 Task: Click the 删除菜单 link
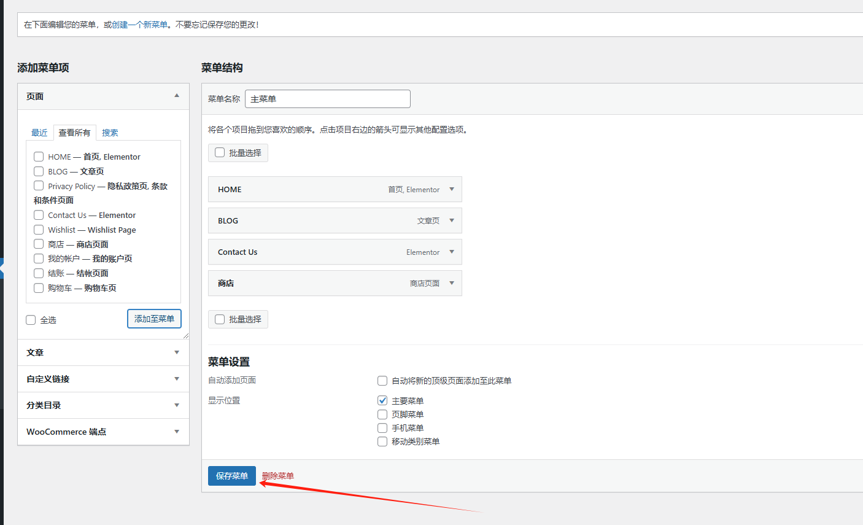pyautogui.click(x=277, y=476)
